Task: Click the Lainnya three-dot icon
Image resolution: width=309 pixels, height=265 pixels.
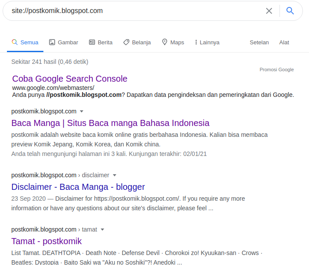Action: (x=196, y=42)
